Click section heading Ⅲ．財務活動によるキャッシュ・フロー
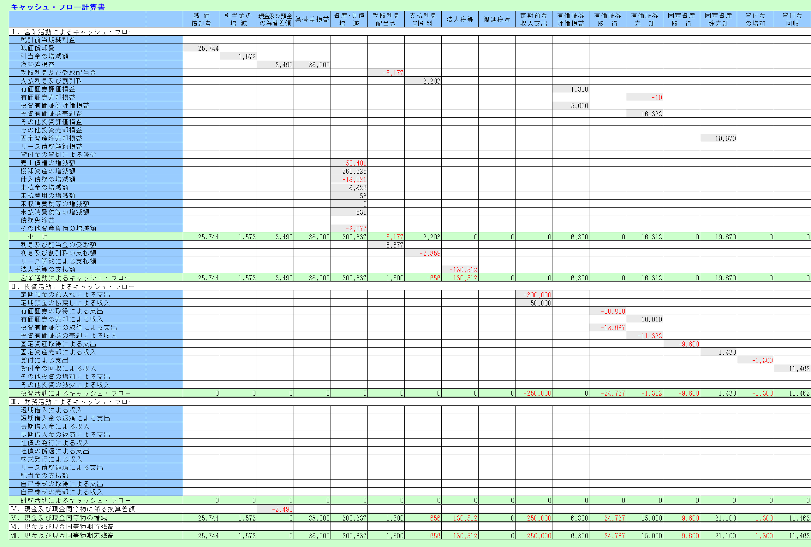This screenshot has width=811, height=547. [73, 401]
